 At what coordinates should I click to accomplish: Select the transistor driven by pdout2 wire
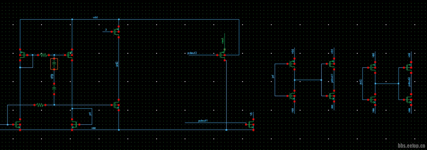pyautogui.click(x=223, y=55)
